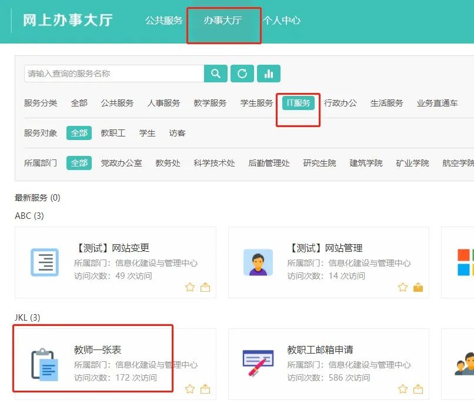Select 全部 in 所属部门 row
474x403 pixels.
(x=79, y=163)
